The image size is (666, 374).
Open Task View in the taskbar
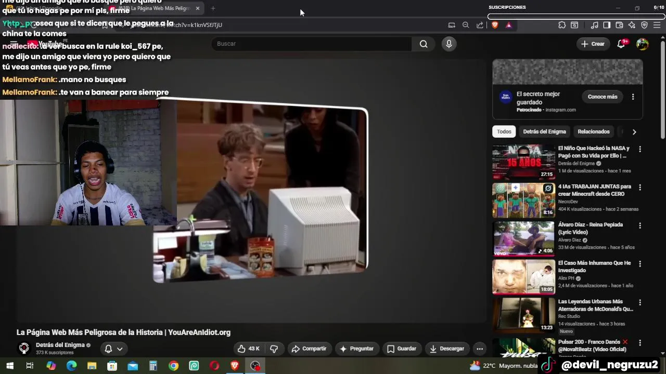(x=30, y=366)
